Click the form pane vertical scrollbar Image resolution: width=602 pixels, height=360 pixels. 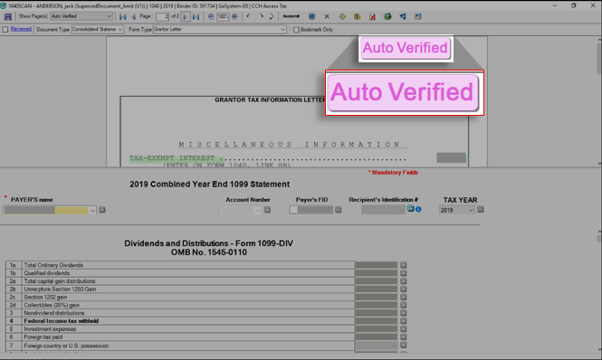pyautogui.click(x=599, y=291)
